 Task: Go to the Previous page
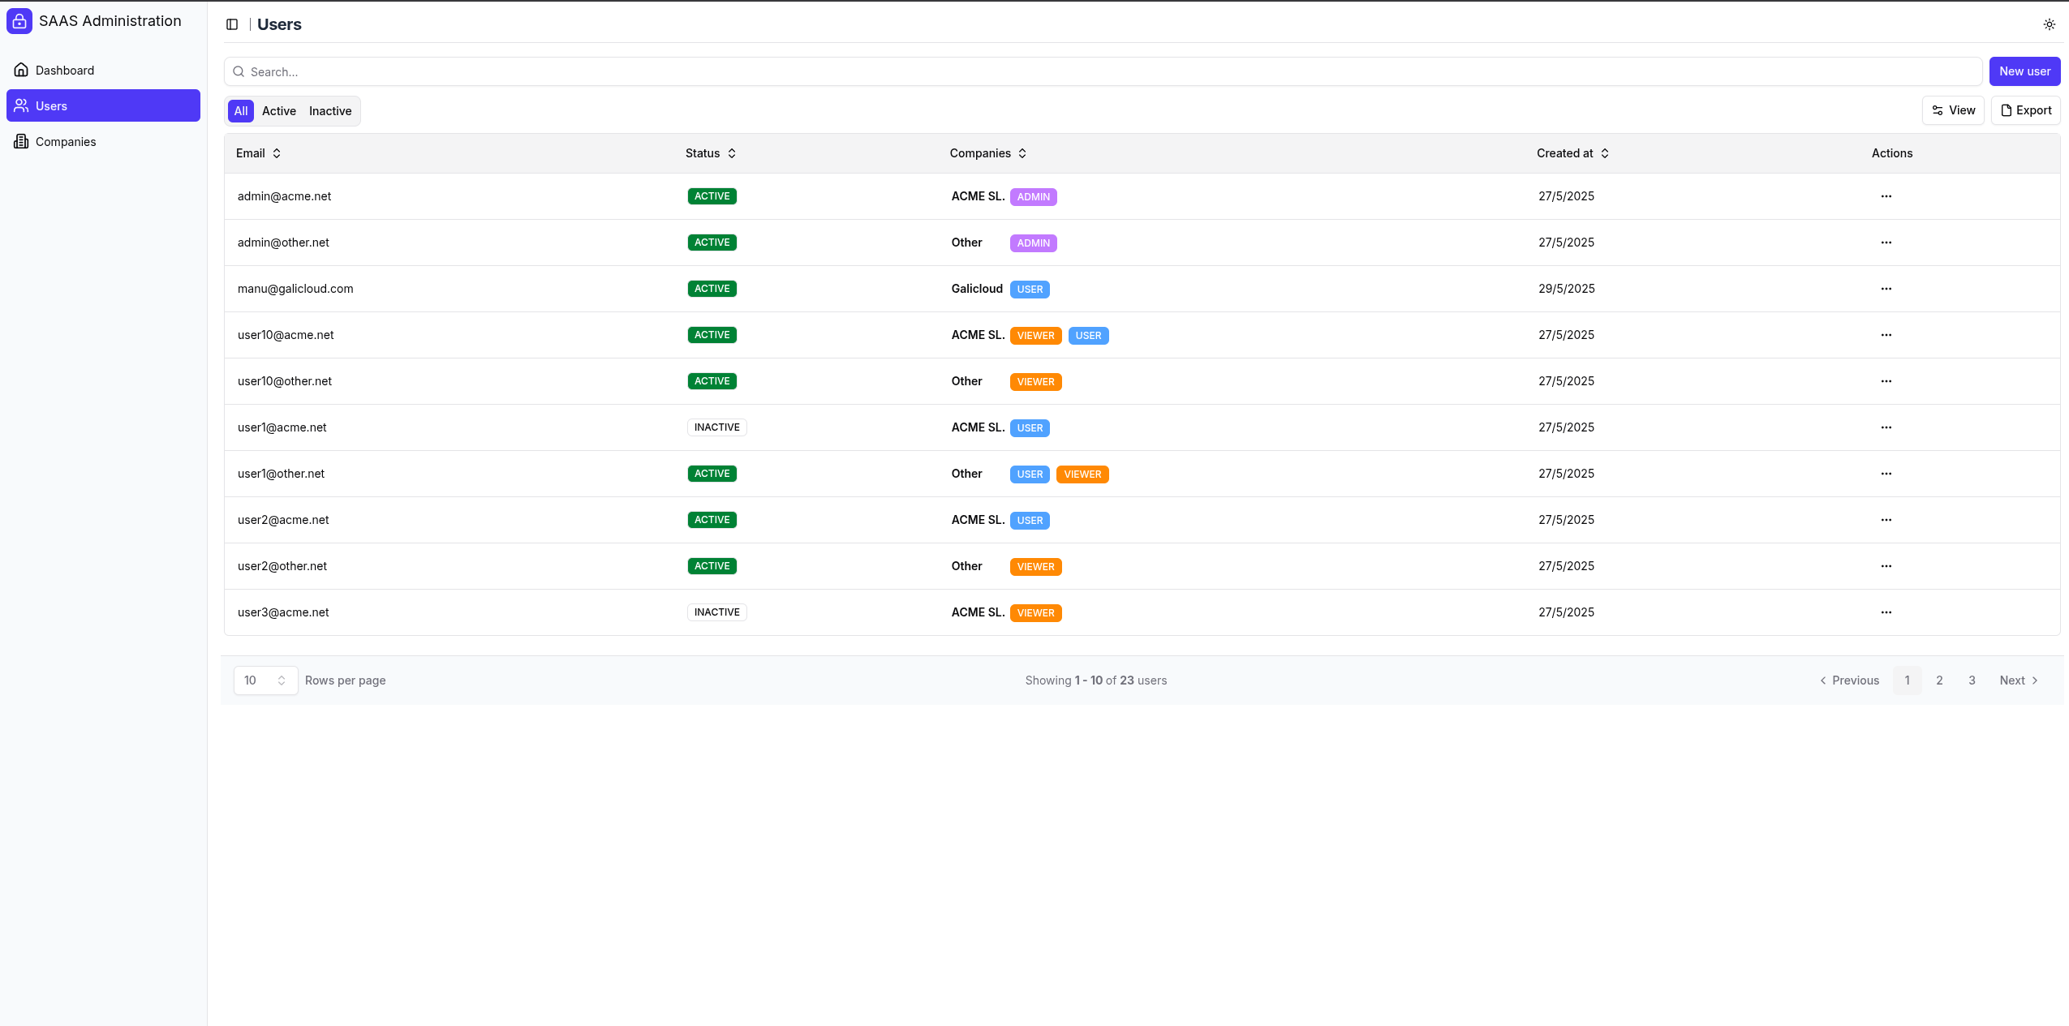click(x=1849, y=680)
